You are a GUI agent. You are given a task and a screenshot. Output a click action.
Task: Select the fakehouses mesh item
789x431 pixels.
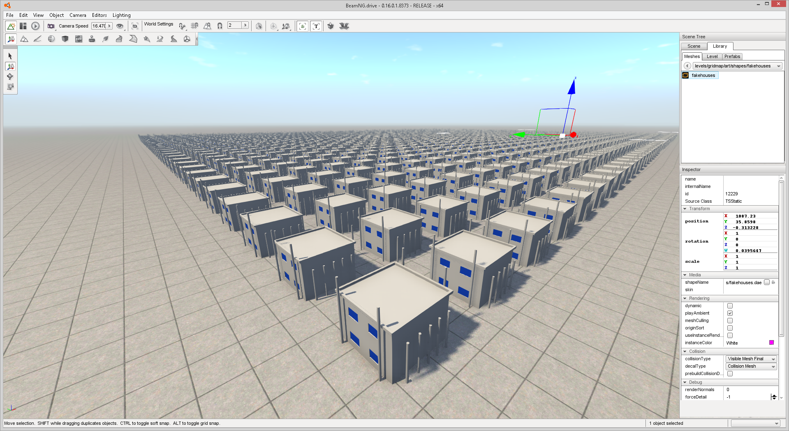(700, 75)
